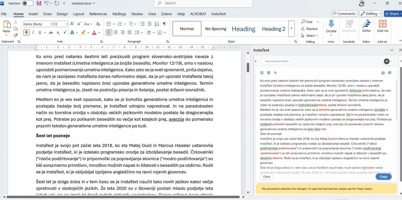Accept all changes in InstaText panel
This screenshot has height=200, width=402.
pyautogui.click(x=262, y=73)
